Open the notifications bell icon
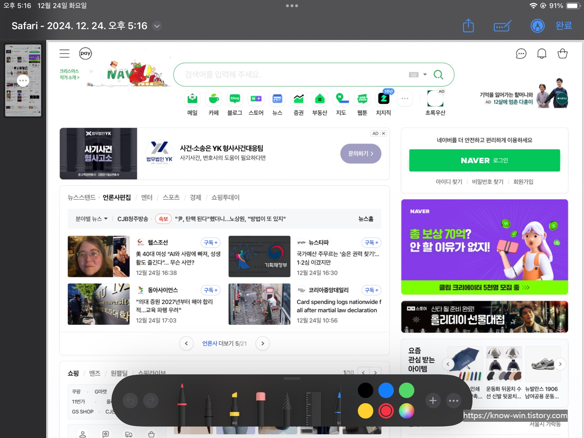Viewport: 584px width, 438px height. click(x=542, y=54)
